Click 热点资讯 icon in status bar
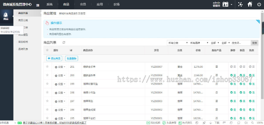 (180, 123)
